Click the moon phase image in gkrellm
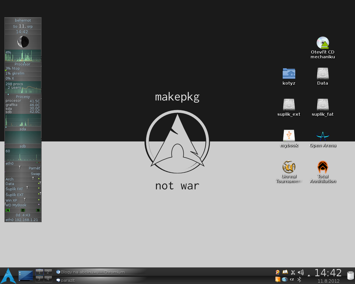The height and width of the screenshot is (284, 355). (x=23, y=42)
